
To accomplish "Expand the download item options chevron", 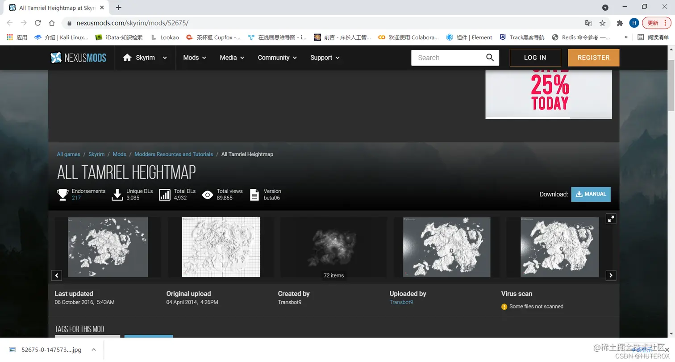I will tap(94, 350).
